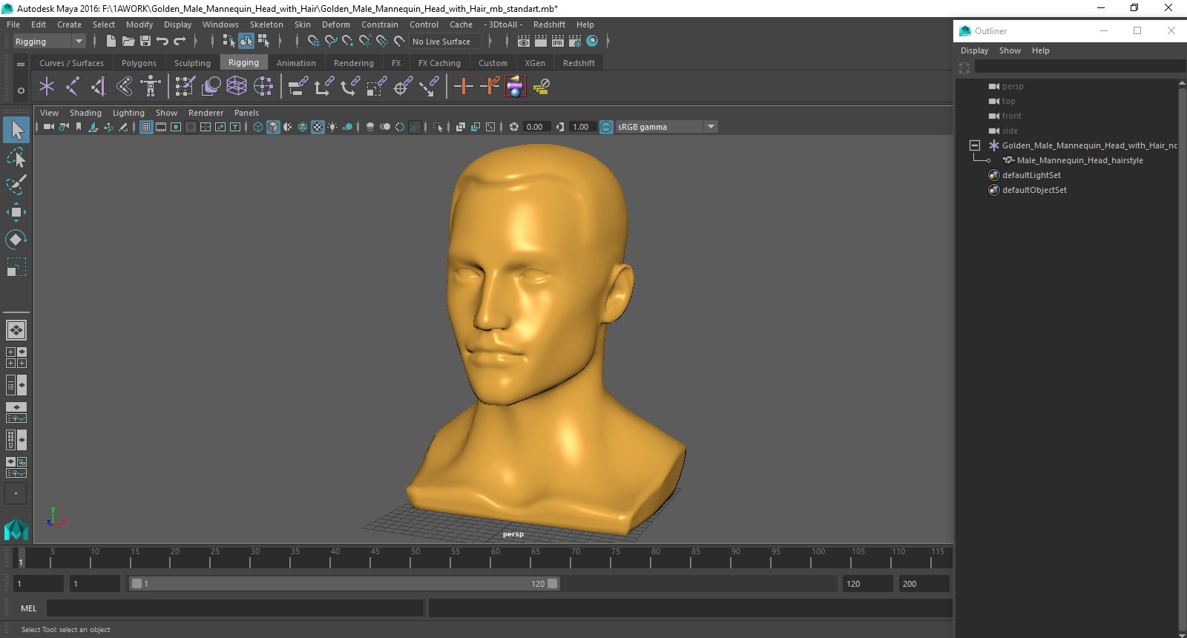Click the MEL script language button
The image size is (1187, 638).
point(28,608)
